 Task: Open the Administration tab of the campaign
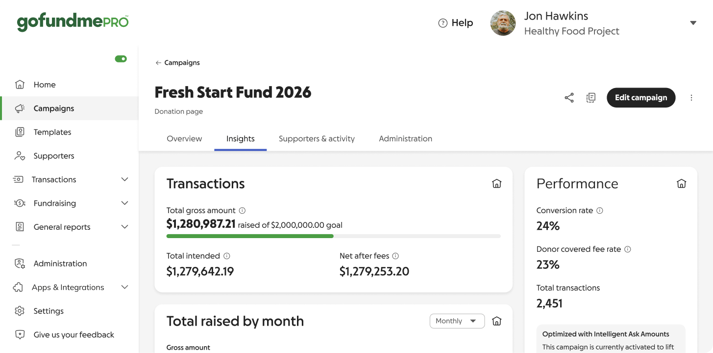(405, 138)
